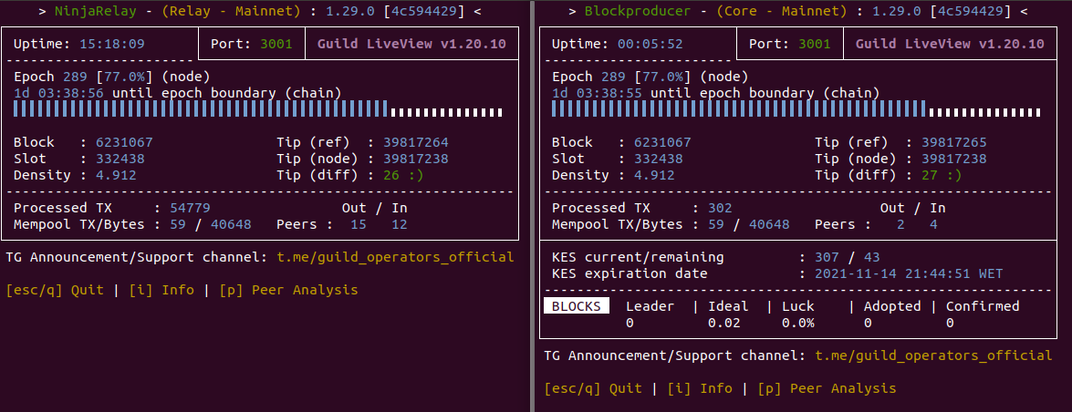
Task: Open Info option in Blockproducer pane
Action: [700, 388]
